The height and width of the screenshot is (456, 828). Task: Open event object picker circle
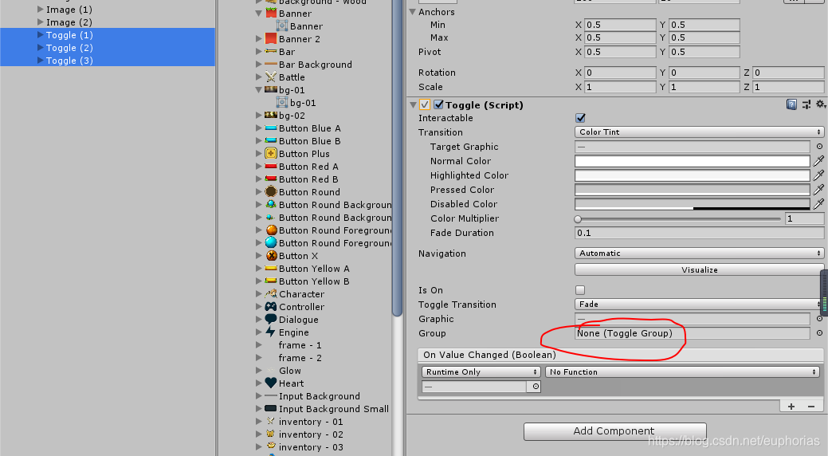[536, 387]
